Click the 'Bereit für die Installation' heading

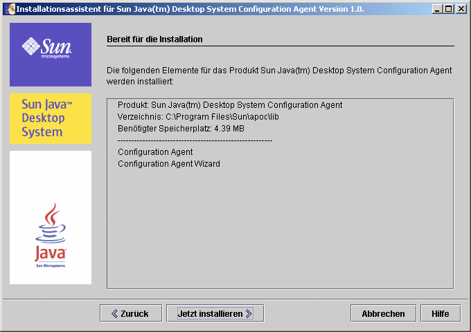pos(154,39)
